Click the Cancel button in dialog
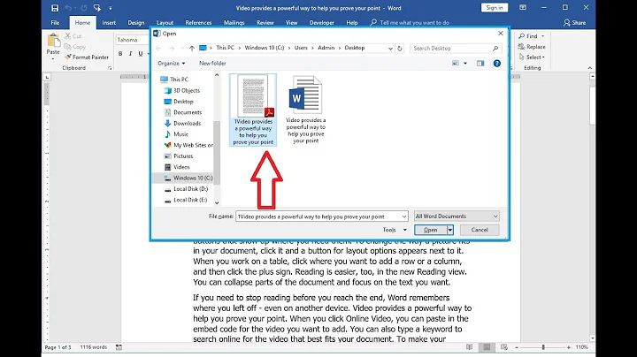This screenshot has width=637, height=357. (x=480, y=230)
